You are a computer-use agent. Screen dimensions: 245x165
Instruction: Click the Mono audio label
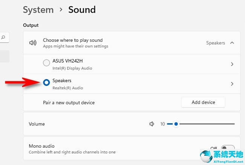click(x=42, y=146)
